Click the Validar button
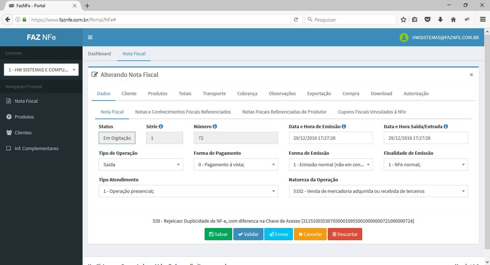 click(248, 234)
